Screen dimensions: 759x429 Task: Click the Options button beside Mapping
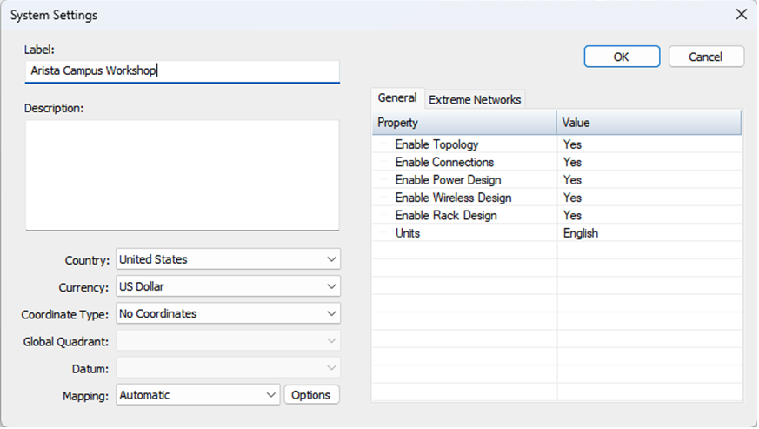click(x=311, y=395)
